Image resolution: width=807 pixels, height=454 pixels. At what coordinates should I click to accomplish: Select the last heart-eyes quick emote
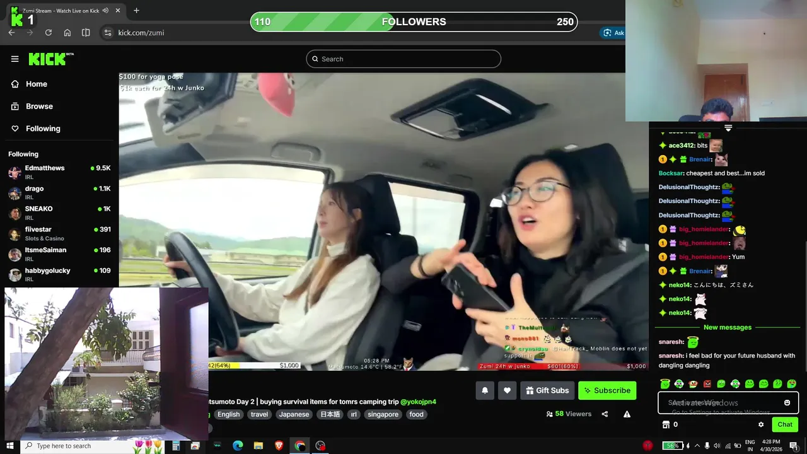point(791,383)
